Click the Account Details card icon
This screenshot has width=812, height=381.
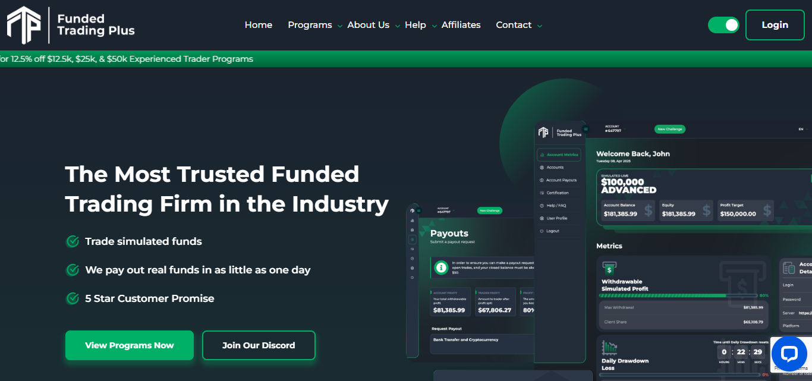point(790,268)
